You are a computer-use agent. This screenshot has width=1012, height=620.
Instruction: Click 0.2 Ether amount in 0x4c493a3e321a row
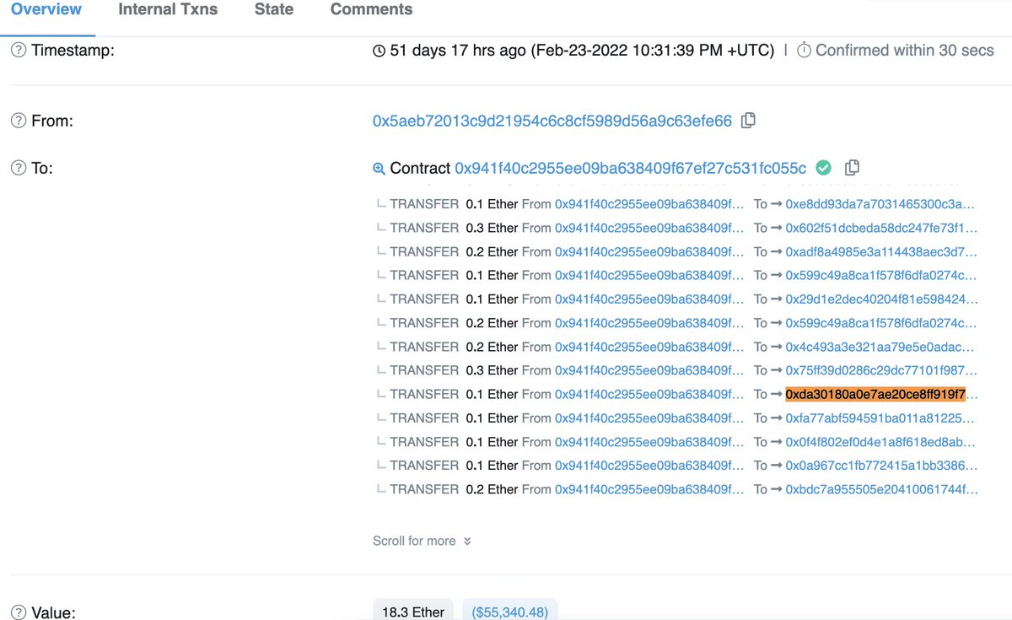[492, 347]
